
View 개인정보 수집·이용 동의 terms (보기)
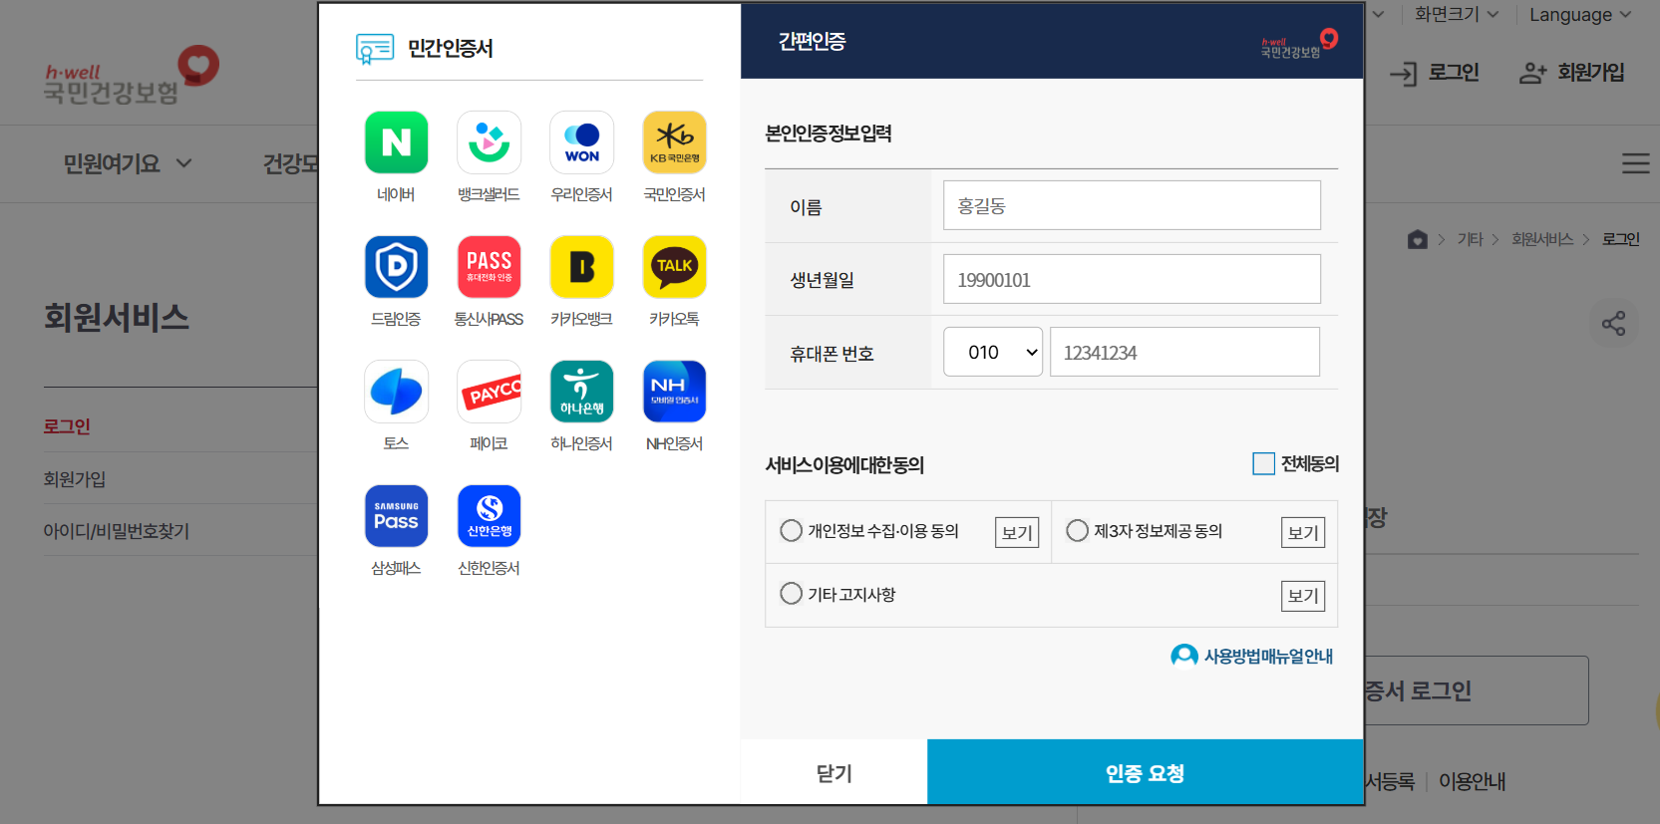(x=1017, y=533)
